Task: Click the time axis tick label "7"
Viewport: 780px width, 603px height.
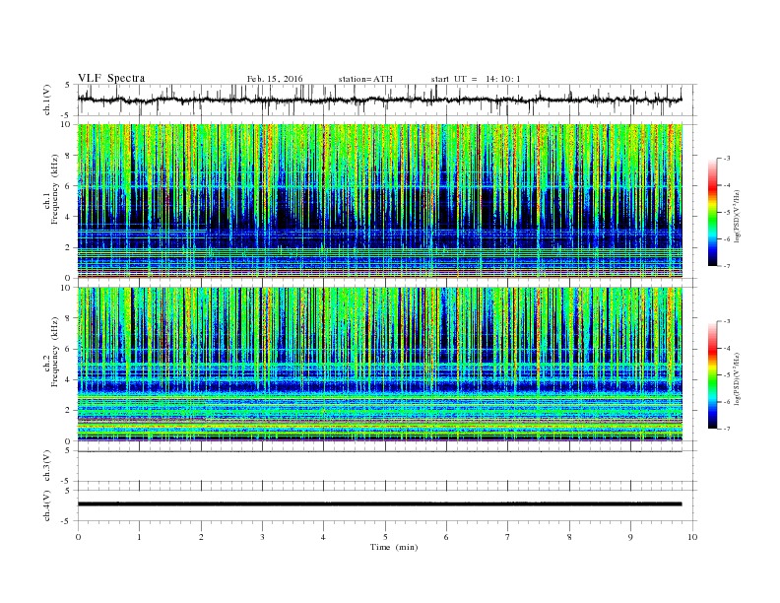Action: (508, 537)
